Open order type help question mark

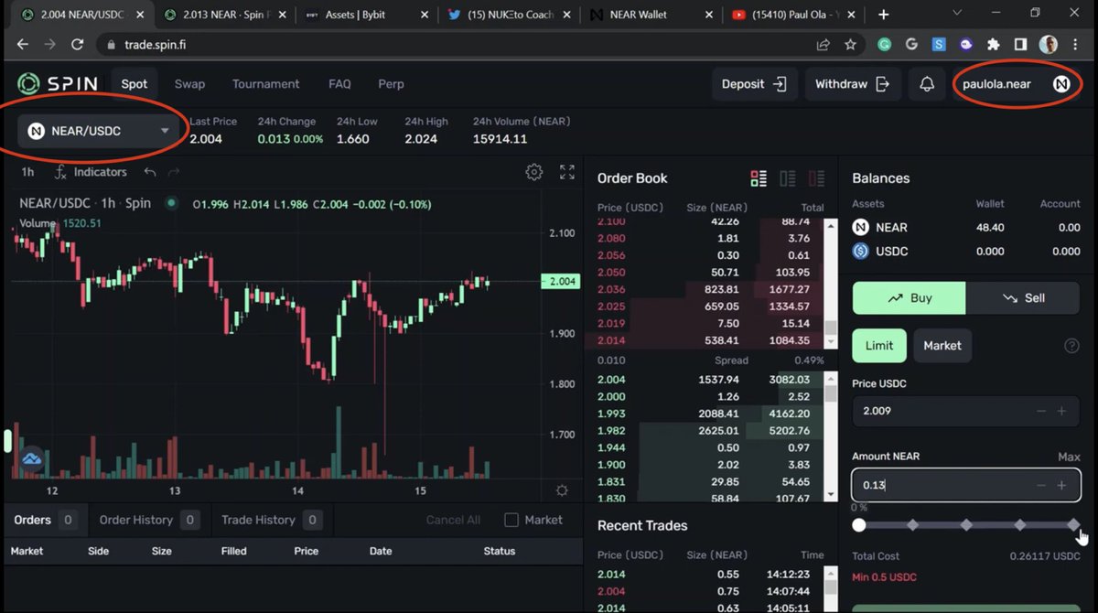[1071, 346]
